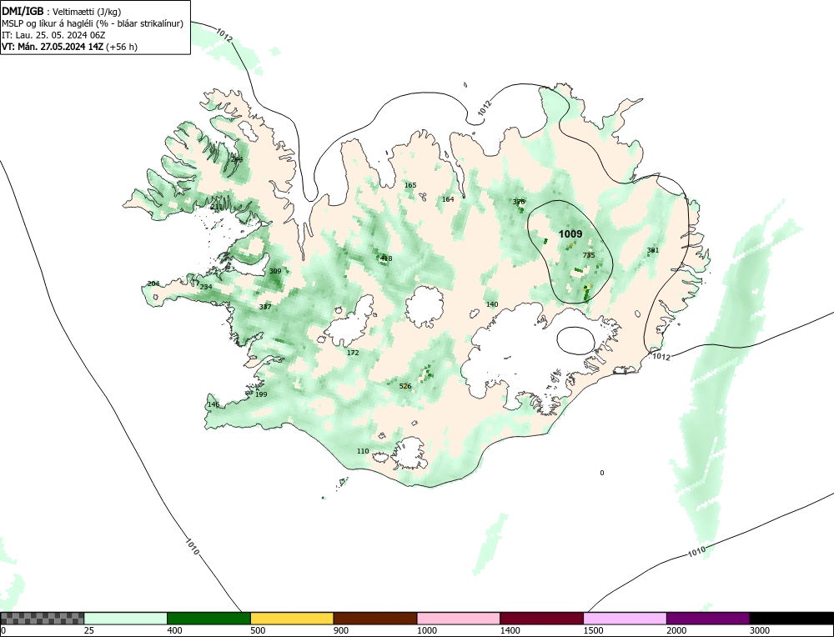This screenshot has height=637, width=834.
Task: Click the lavender 1500-2000 legend swatch
Action: click(x=625, y=619)
